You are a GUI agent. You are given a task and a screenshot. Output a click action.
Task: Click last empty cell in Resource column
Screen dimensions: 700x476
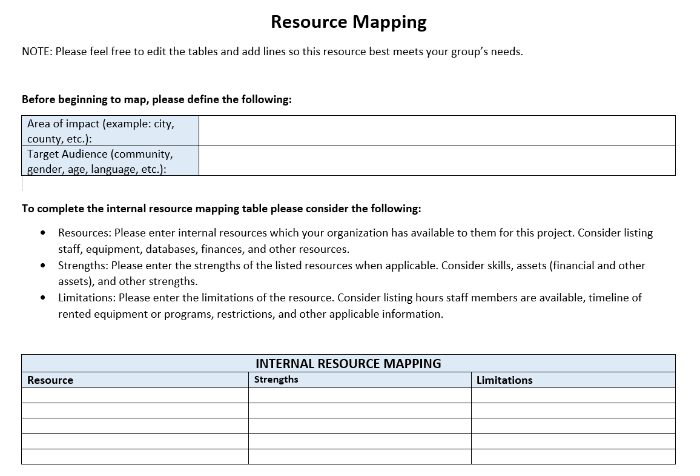coord(134,457)
